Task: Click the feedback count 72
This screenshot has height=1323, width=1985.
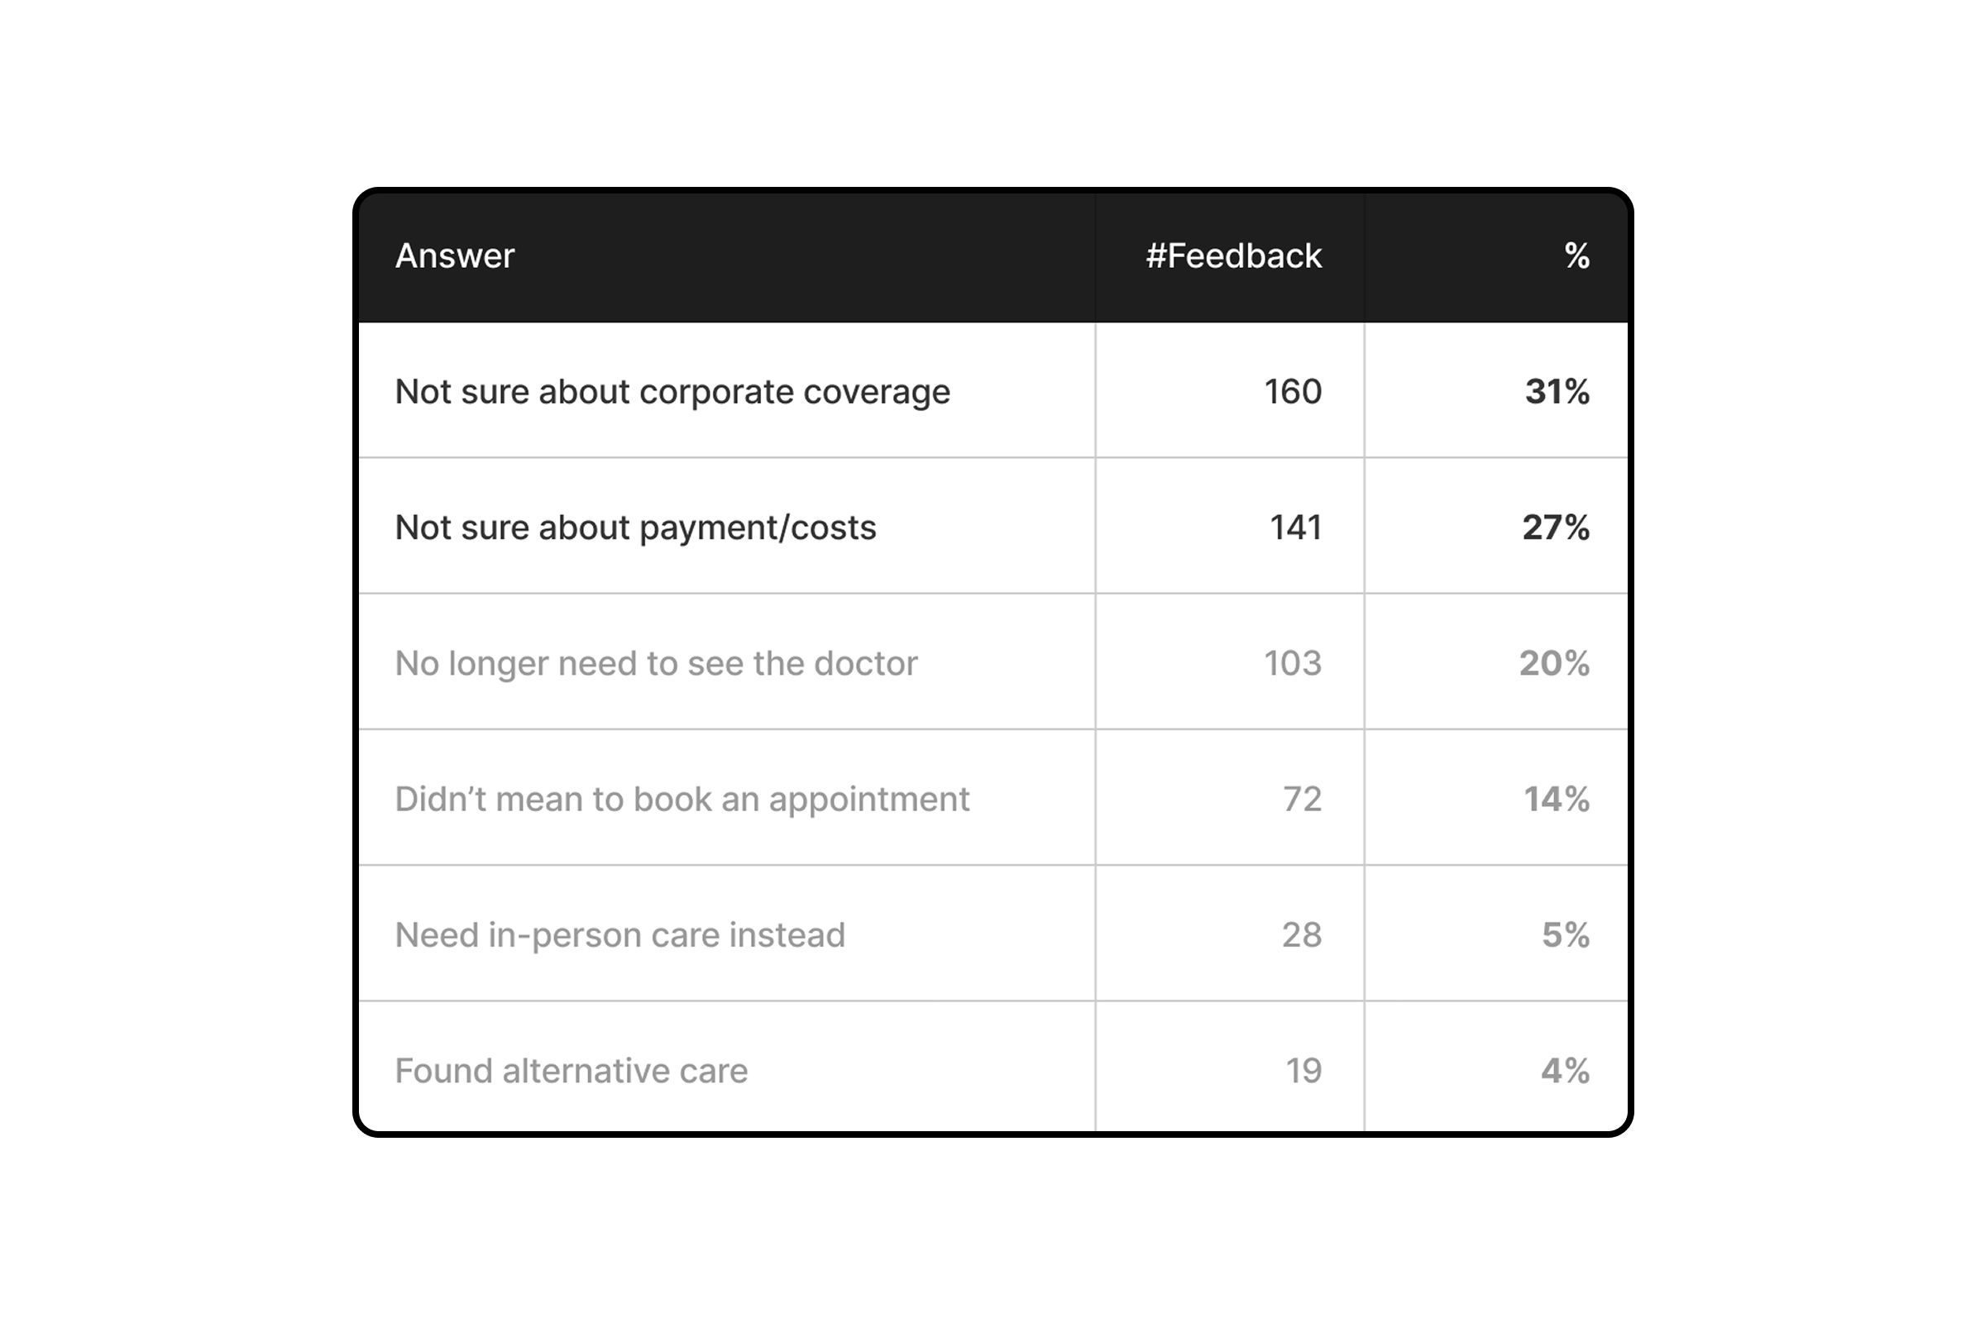Action: tap(1301, 799)
